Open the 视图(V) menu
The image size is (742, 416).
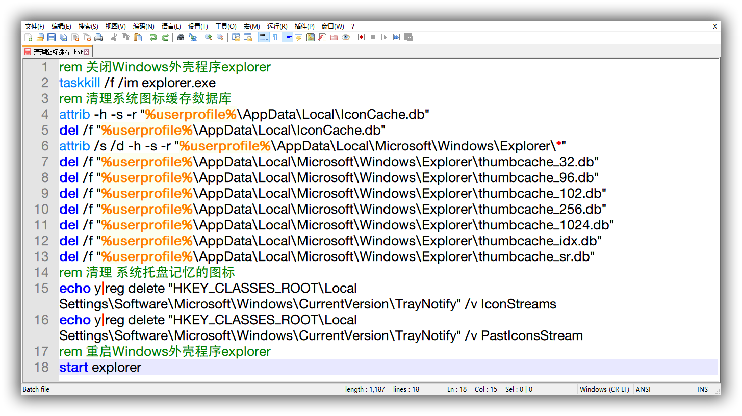pyautogui.click(x=116, y=26)
